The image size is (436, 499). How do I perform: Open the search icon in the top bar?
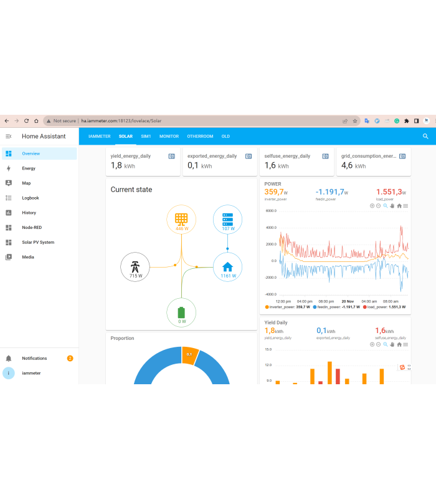point(425,136)
